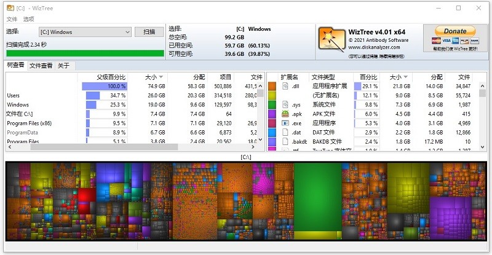
Task: Click the large green block in treemap
Action: (317, 197)
